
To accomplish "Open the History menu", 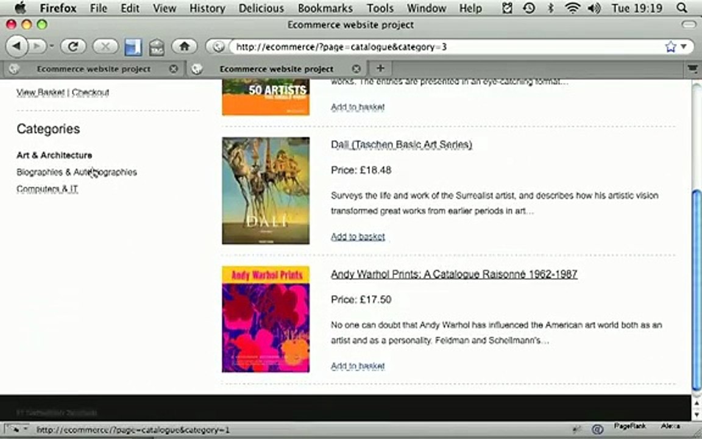I will [x=207, y=8].
